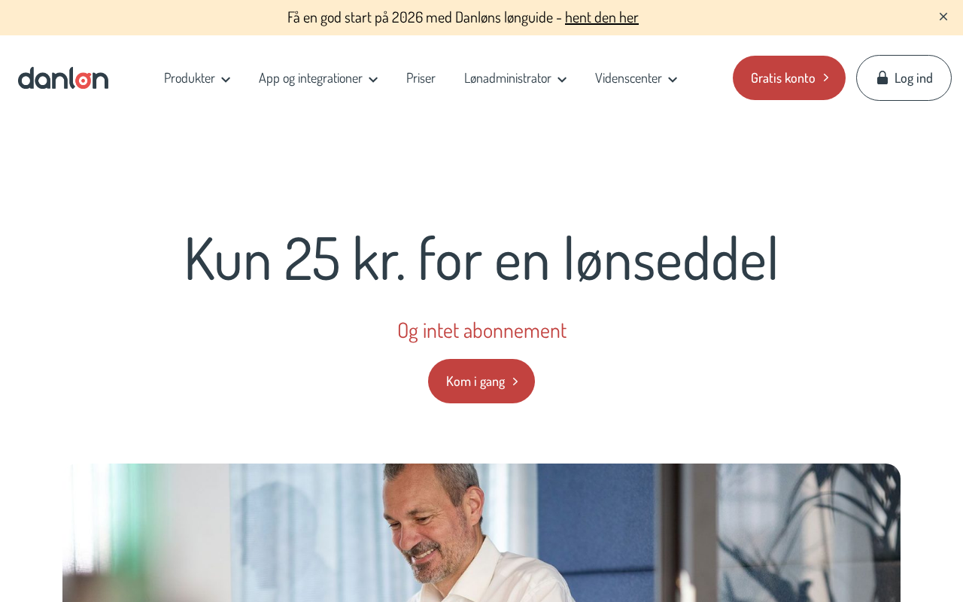Expand the App og integrationer chevron
The image size is (963, 602).
tap(373, 79)
